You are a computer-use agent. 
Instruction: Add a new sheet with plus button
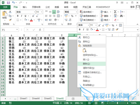point(73,99)
